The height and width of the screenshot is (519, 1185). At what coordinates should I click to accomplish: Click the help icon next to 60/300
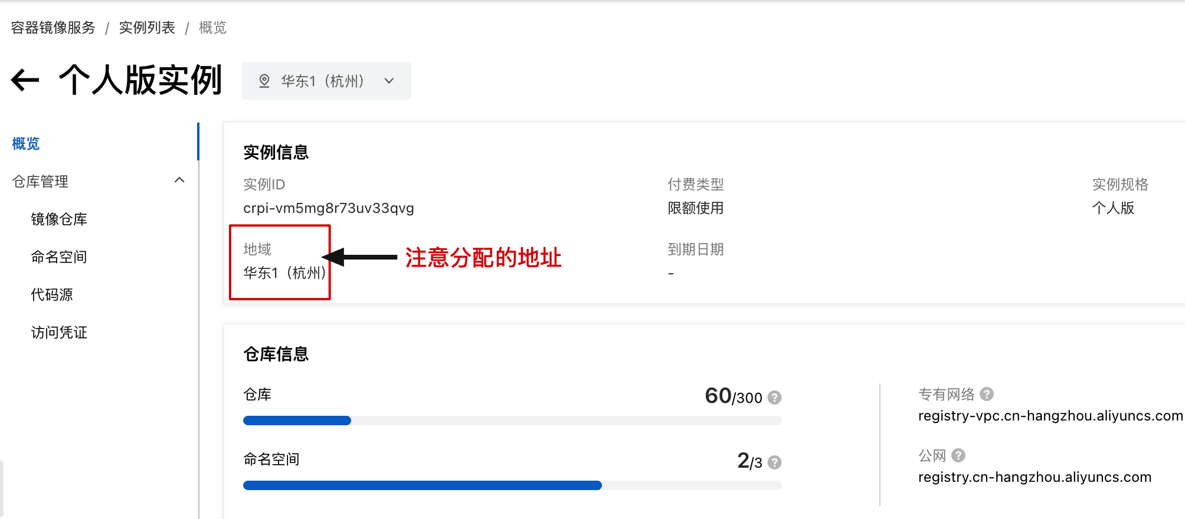pyautogui.click(x=775, y=398)
